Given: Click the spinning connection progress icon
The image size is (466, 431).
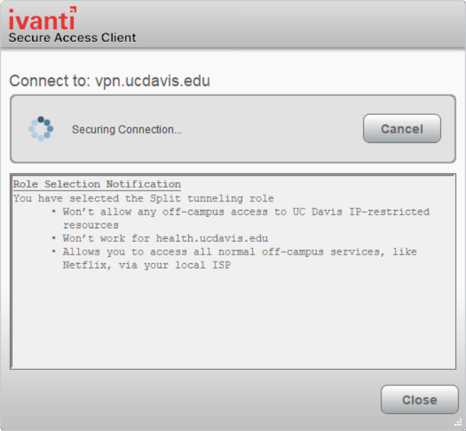Looking at the screenshot, I should point(40,129).
